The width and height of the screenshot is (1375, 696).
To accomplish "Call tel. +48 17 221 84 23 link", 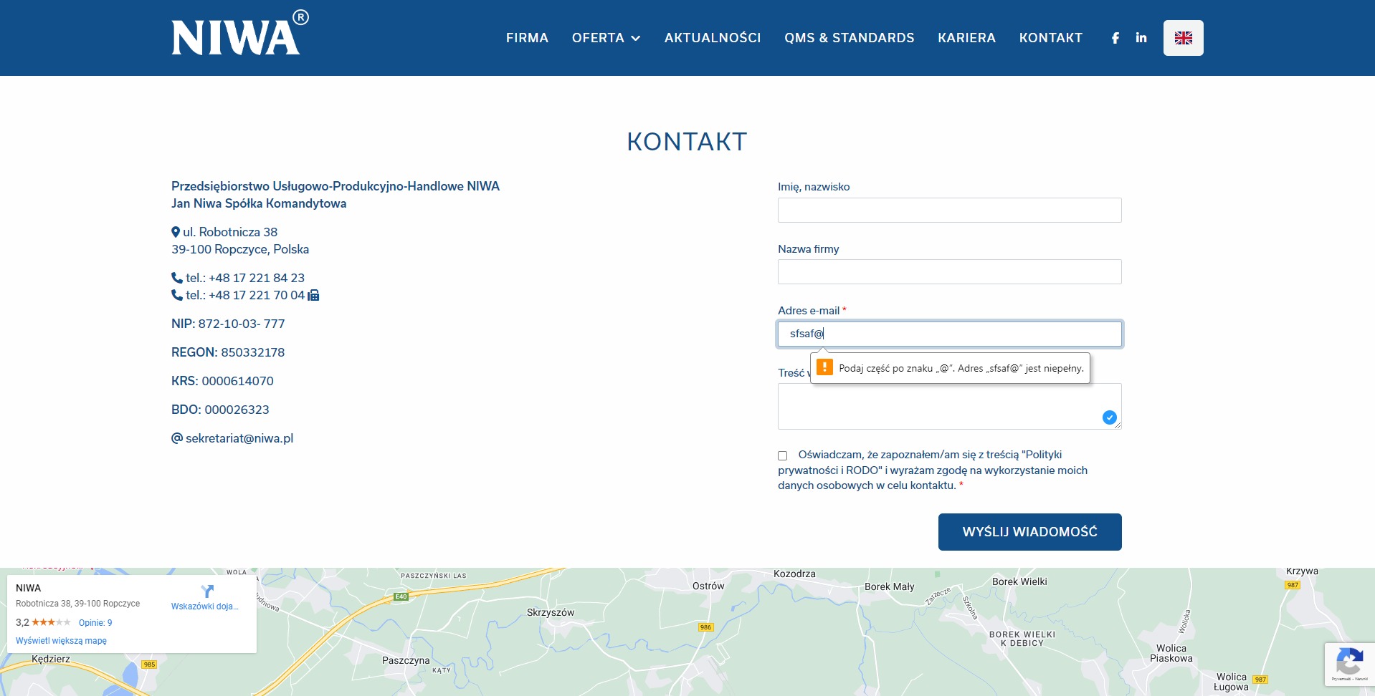I will click(x=245, y=278).
